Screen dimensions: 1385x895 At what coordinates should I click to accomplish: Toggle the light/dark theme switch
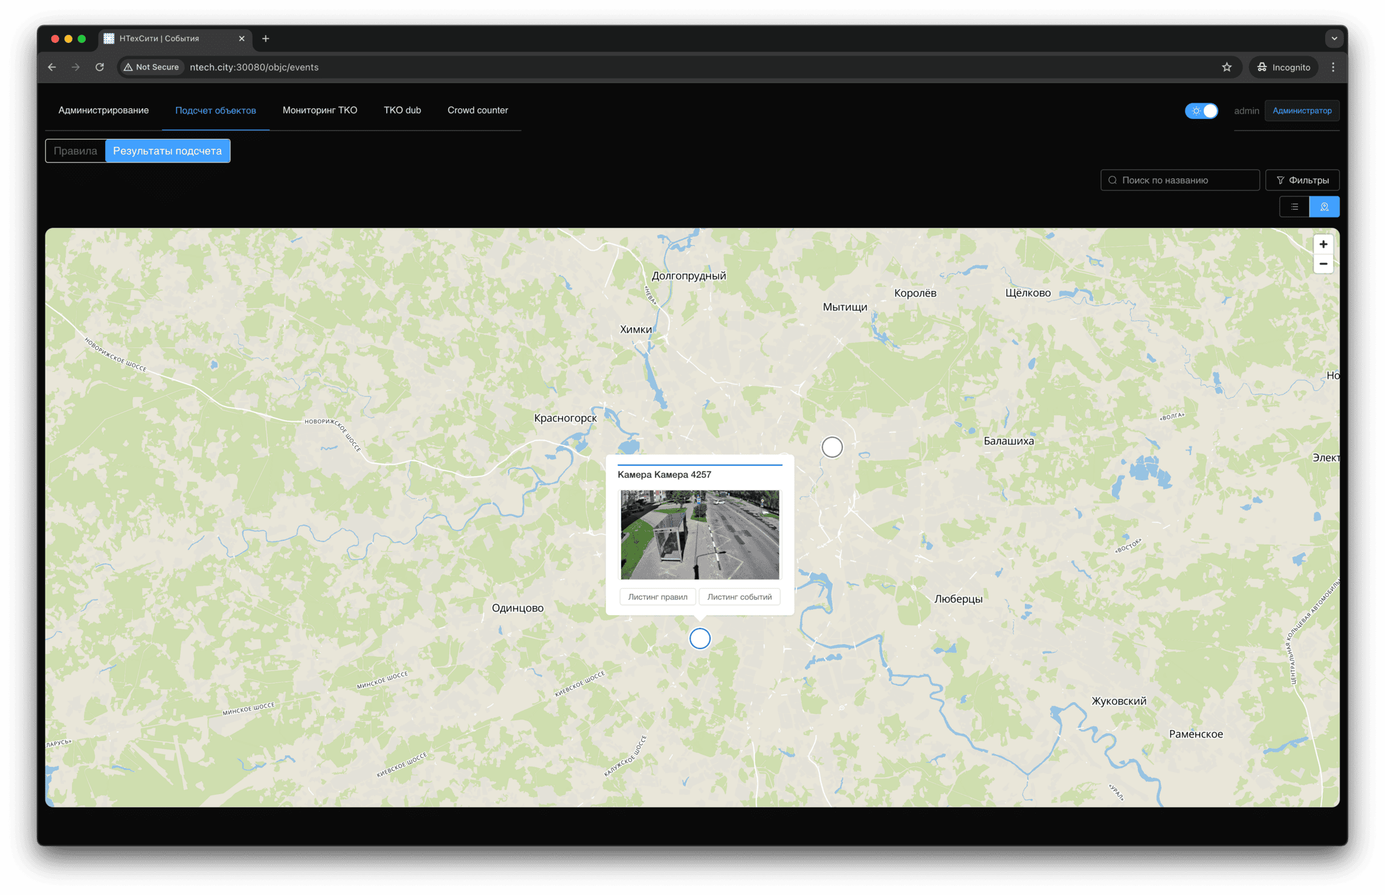(x=1201, y=111)
